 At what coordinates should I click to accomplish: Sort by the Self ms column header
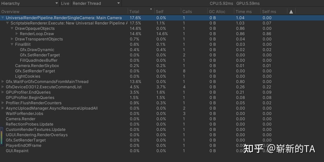pyautogui.click(x=274, y=12)
